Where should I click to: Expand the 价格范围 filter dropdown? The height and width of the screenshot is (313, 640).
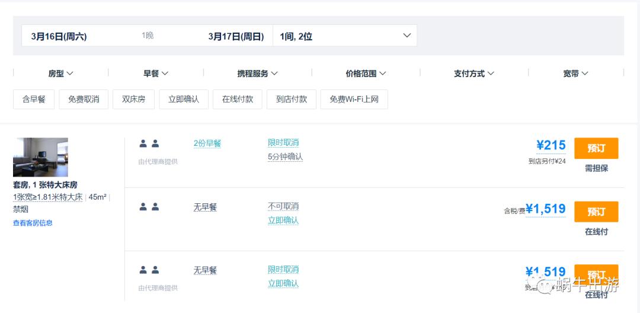(x=366, y=74)
